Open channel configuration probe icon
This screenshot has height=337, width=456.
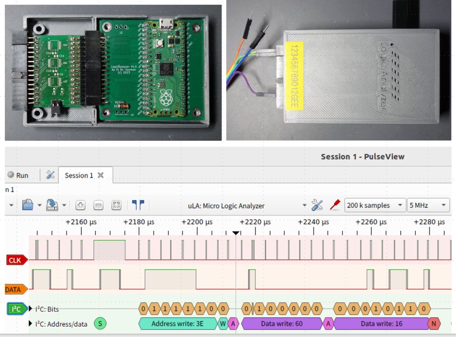click(x=335, y=205)
